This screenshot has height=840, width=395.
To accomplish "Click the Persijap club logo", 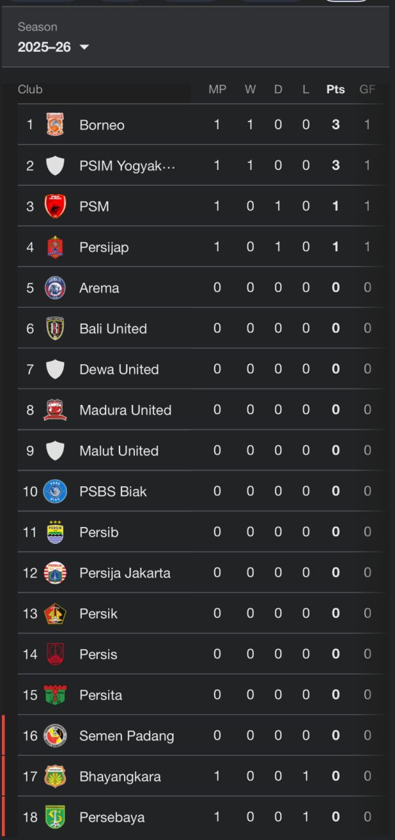I will tap(55, 247).
